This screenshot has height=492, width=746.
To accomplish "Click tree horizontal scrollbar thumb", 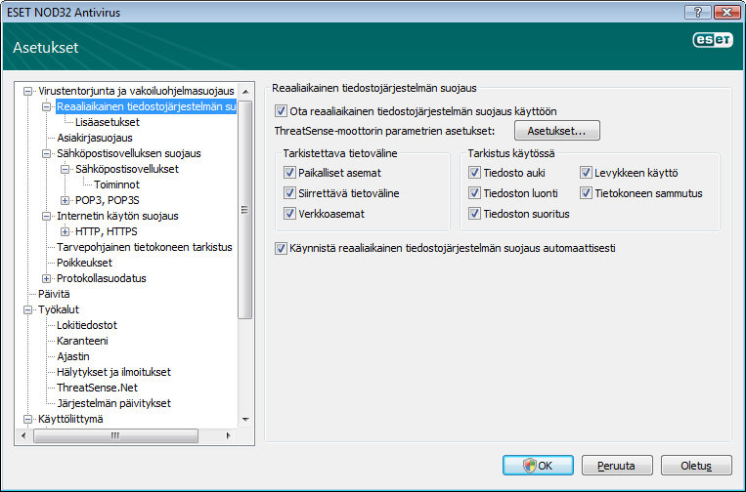I will (115, 435).
